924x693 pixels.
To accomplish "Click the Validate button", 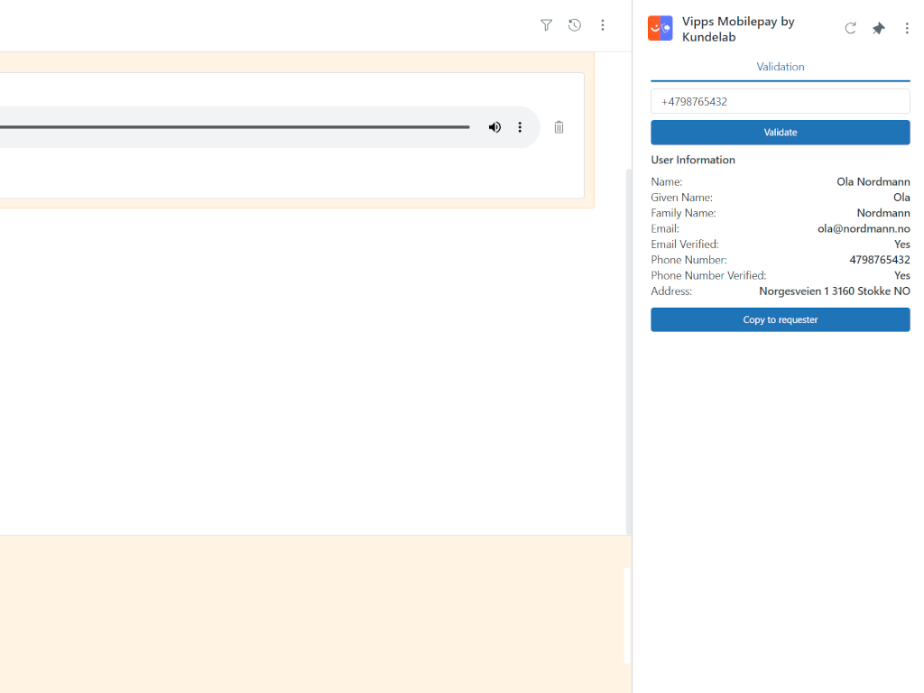I will (781, 133).
